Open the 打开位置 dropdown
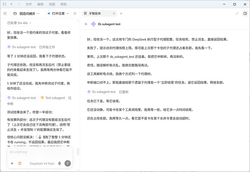The width and height of the screenshot is (250, 172). [58, 13]
